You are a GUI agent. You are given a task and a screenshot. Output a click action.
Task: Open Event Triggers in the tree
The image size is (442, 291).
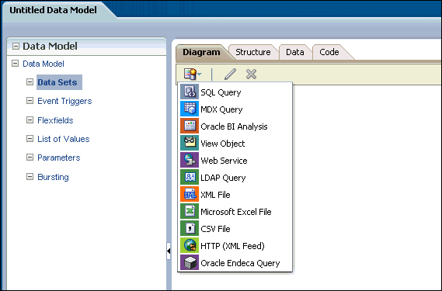pyautogui.click(x=64, y=101)
